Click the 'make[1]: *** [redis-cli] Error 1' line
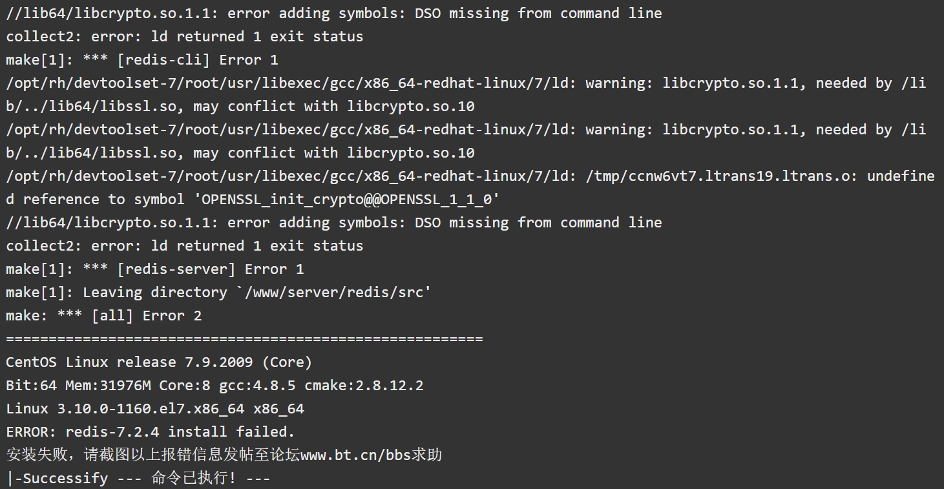Image resolution: width=944 pixels, height=489 pixels. coord(142,59)
